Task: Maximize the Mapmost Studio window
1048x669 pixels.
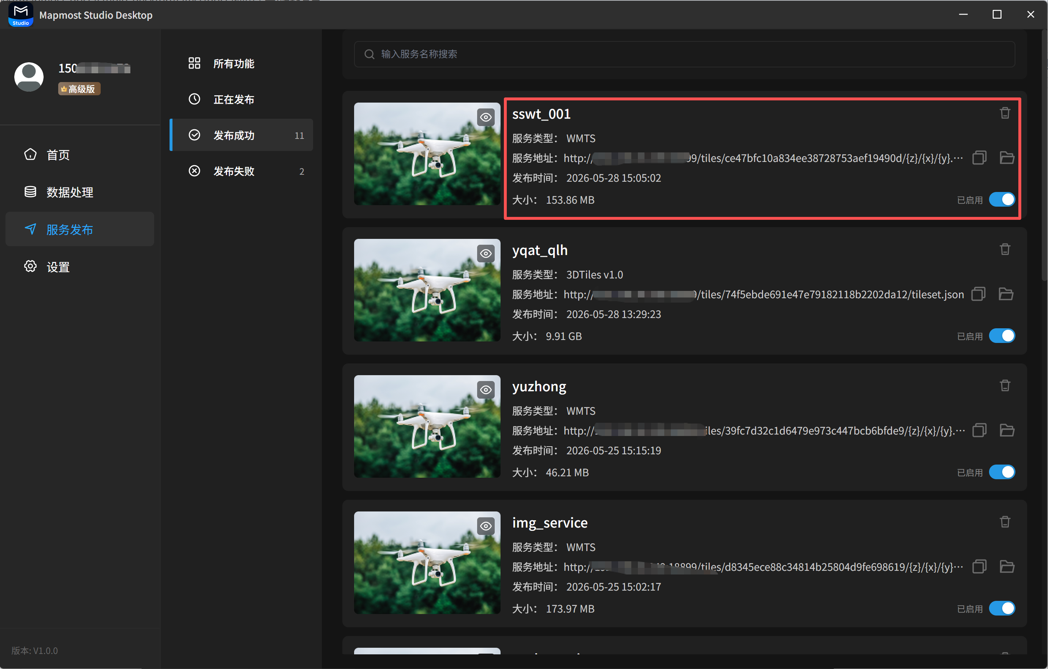Action: coord(997,14)
